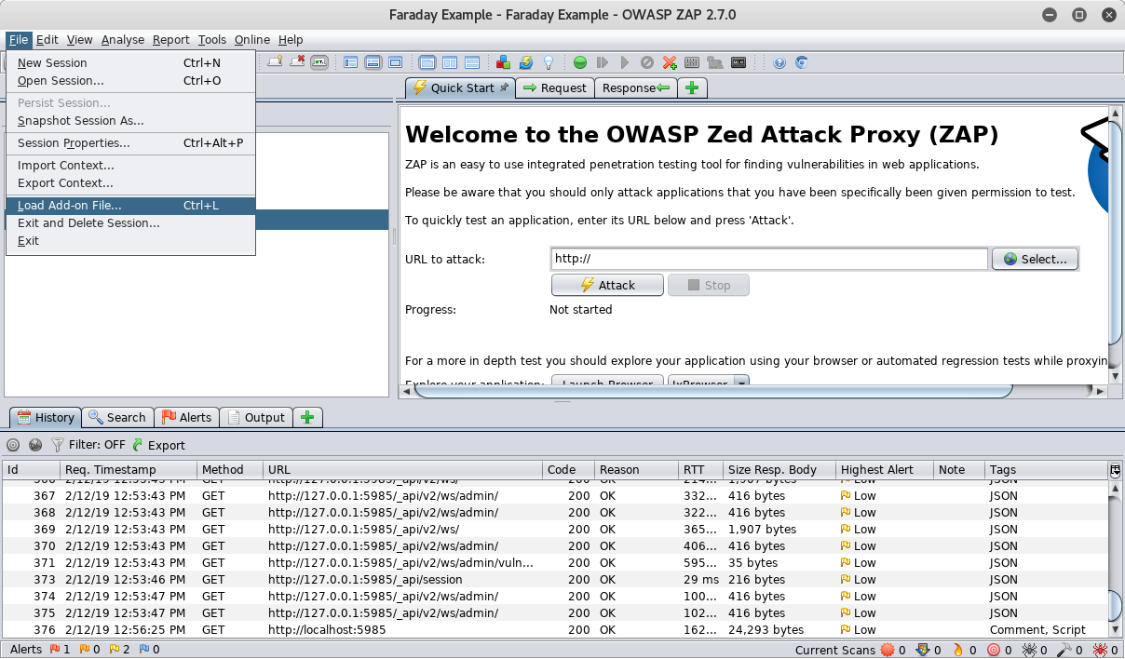Click the Quick Start horizontal scrollbar
Image resolution: width=1125 pixels, height=659 pixels.
[x=712, y=391]
